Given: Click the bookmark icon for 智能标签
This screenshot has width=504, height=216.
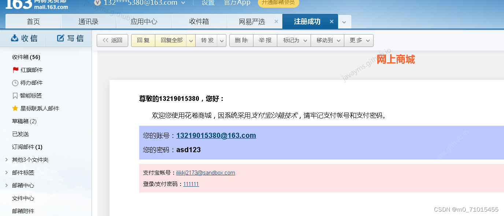Looking at the screenshot, I should tap(15, 96).
